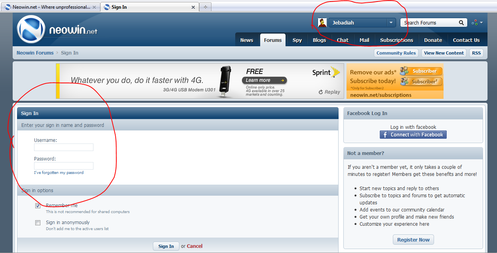Image resolution: width=497 pixels, height=253 pixels.
Task: Open the colored dots menu icon
Action: (x=474, y=23)
